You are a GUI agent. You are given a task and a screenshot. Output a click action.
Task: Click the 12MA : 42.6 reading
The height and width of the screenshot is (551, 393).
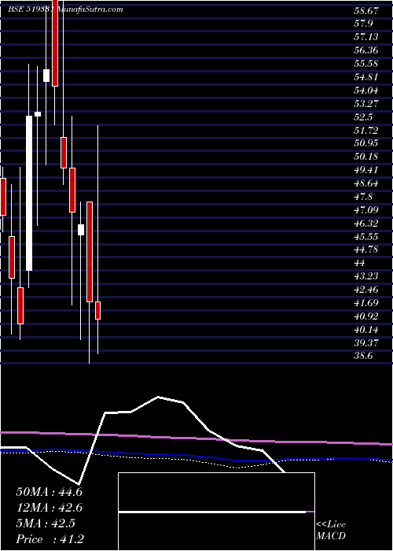point(49,508)
